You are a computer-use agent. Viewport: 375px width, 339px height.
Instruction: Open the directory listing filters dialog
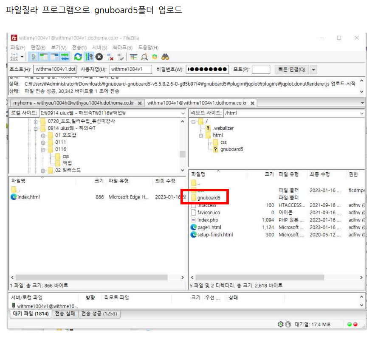(x=133, y=57)
